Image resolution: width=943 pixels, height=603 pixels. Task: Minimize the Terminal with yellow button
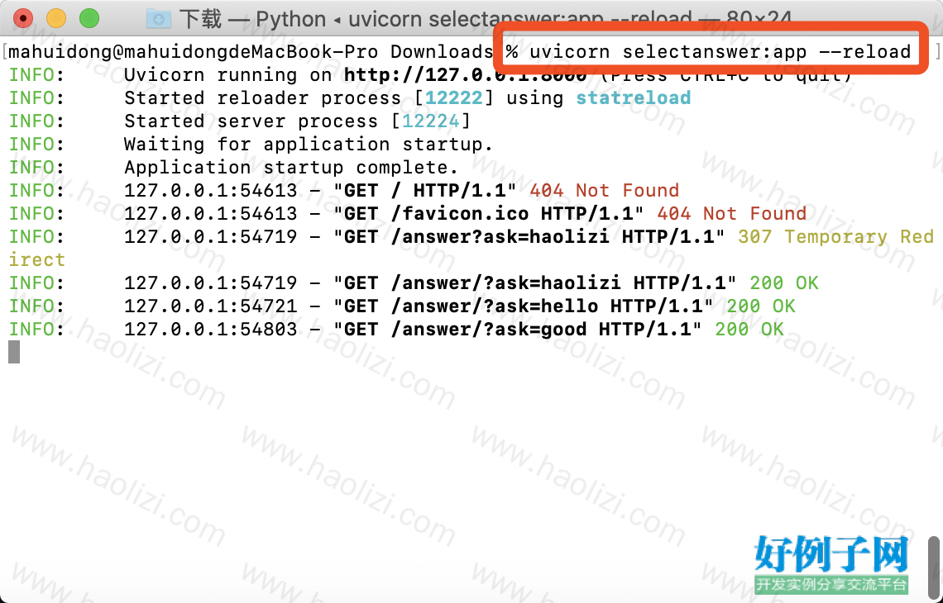coord(56,19)
